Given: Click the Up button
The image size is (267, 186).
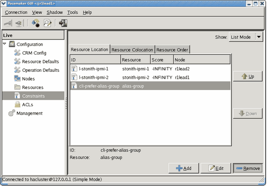Looking at the screenshot, I should coord(248,76).
